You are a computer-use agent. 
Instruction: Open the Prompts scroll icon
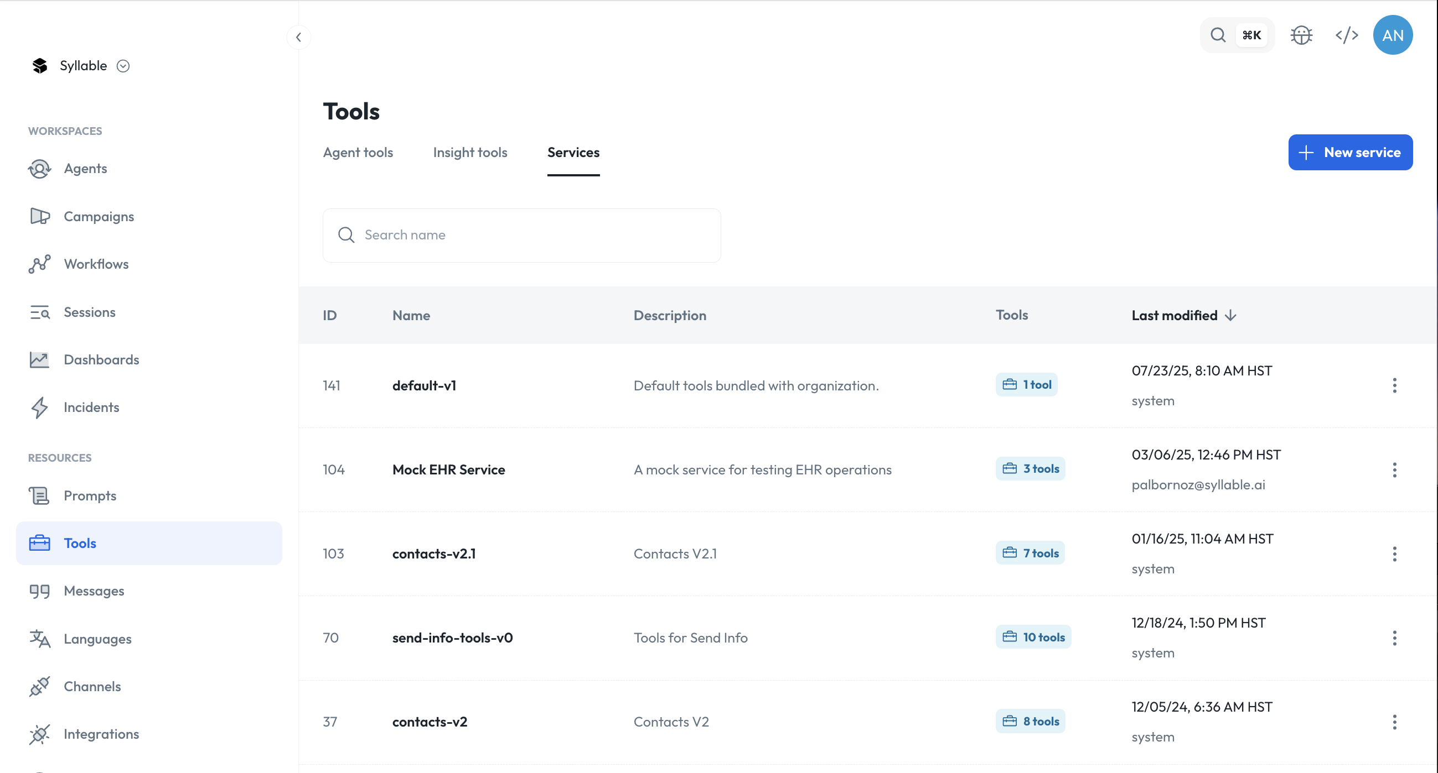[x=40, y=495]
